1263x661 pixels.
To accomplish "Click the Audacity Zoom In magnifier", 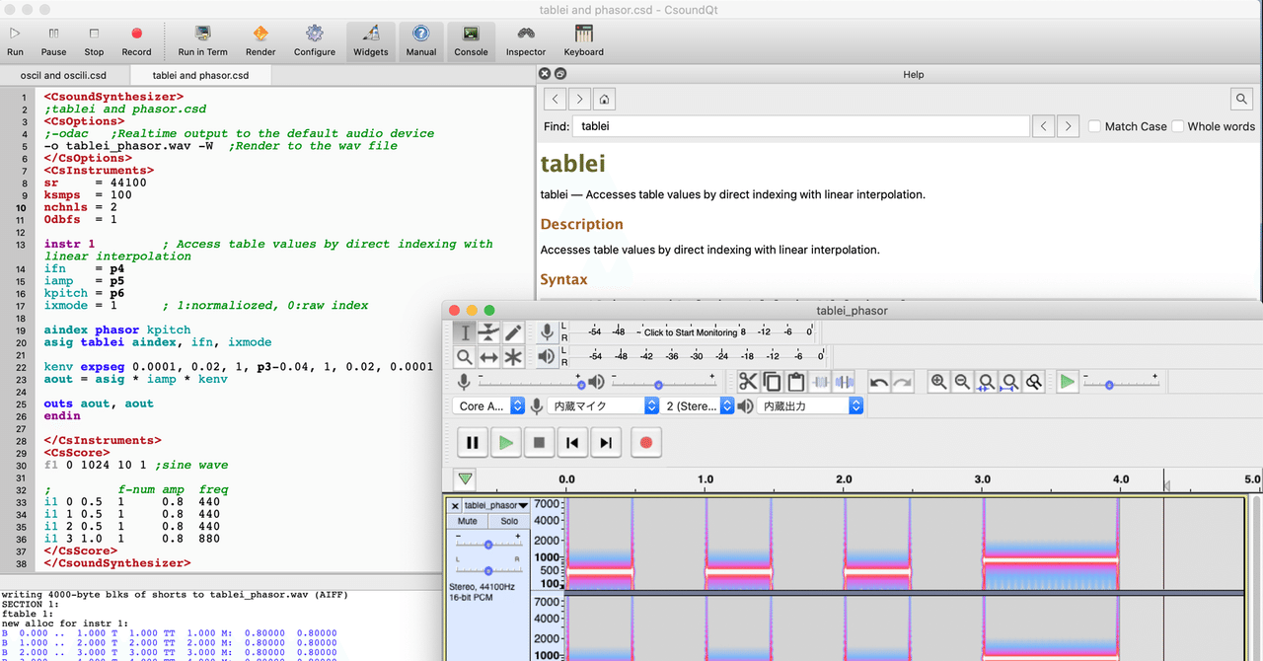I will [938, 382].
